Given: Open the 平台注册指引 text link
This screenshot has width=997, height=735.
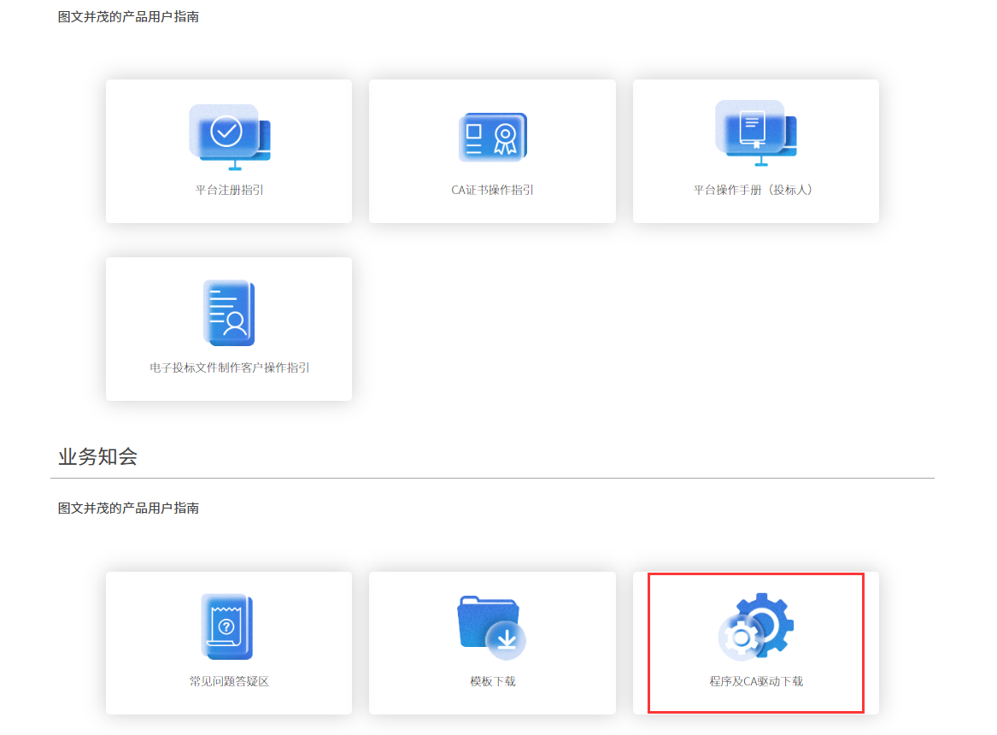Looking at the screenshot, I should click(x=229, y=190).
